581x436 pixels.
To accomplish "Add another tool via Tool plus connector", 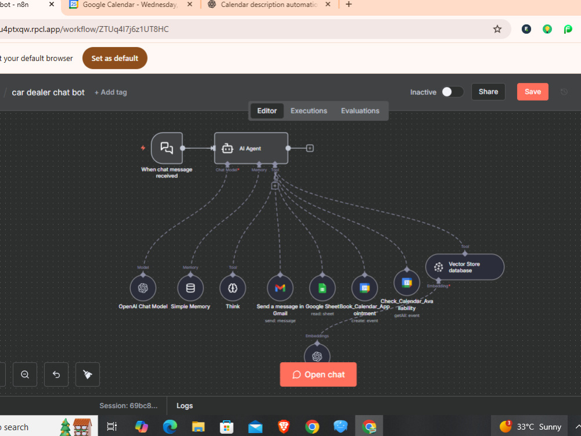I will point(275,186).
